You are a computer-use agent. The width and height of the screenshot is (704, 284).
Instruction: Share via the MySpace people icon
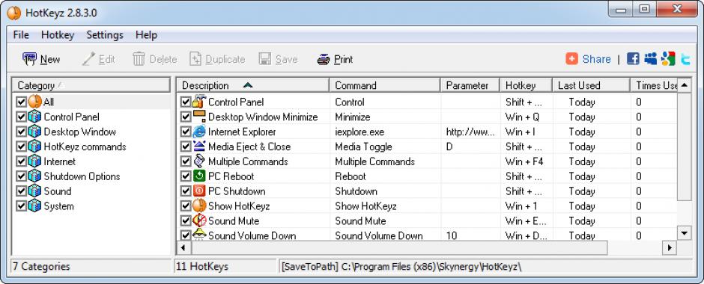tap(651, 59)
